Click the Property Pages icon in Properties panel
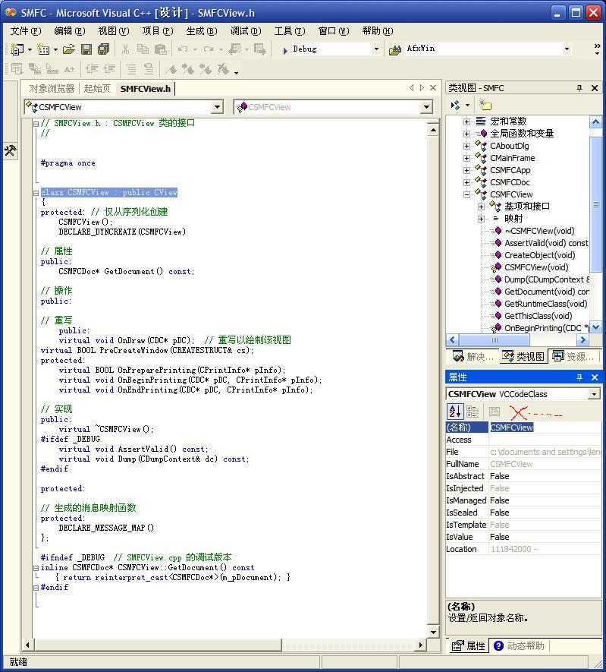Screen dimensions: 606x672 495,412
